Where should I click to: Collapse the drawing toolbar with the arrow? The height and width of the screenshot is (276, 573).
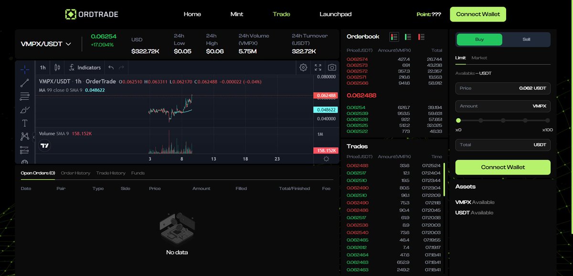coord(33,137)
